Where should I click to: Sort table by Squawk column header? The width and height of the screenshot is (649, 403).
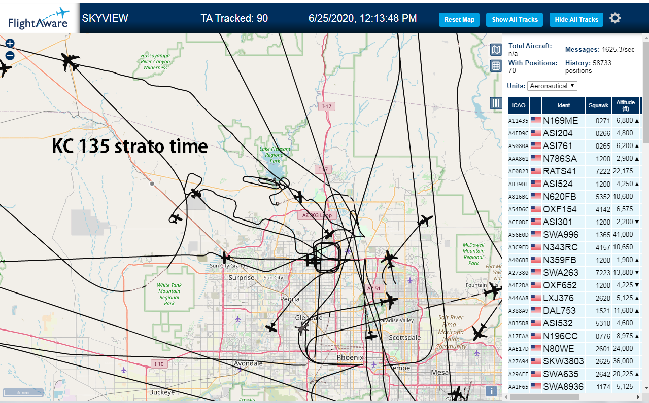(598, 105)
